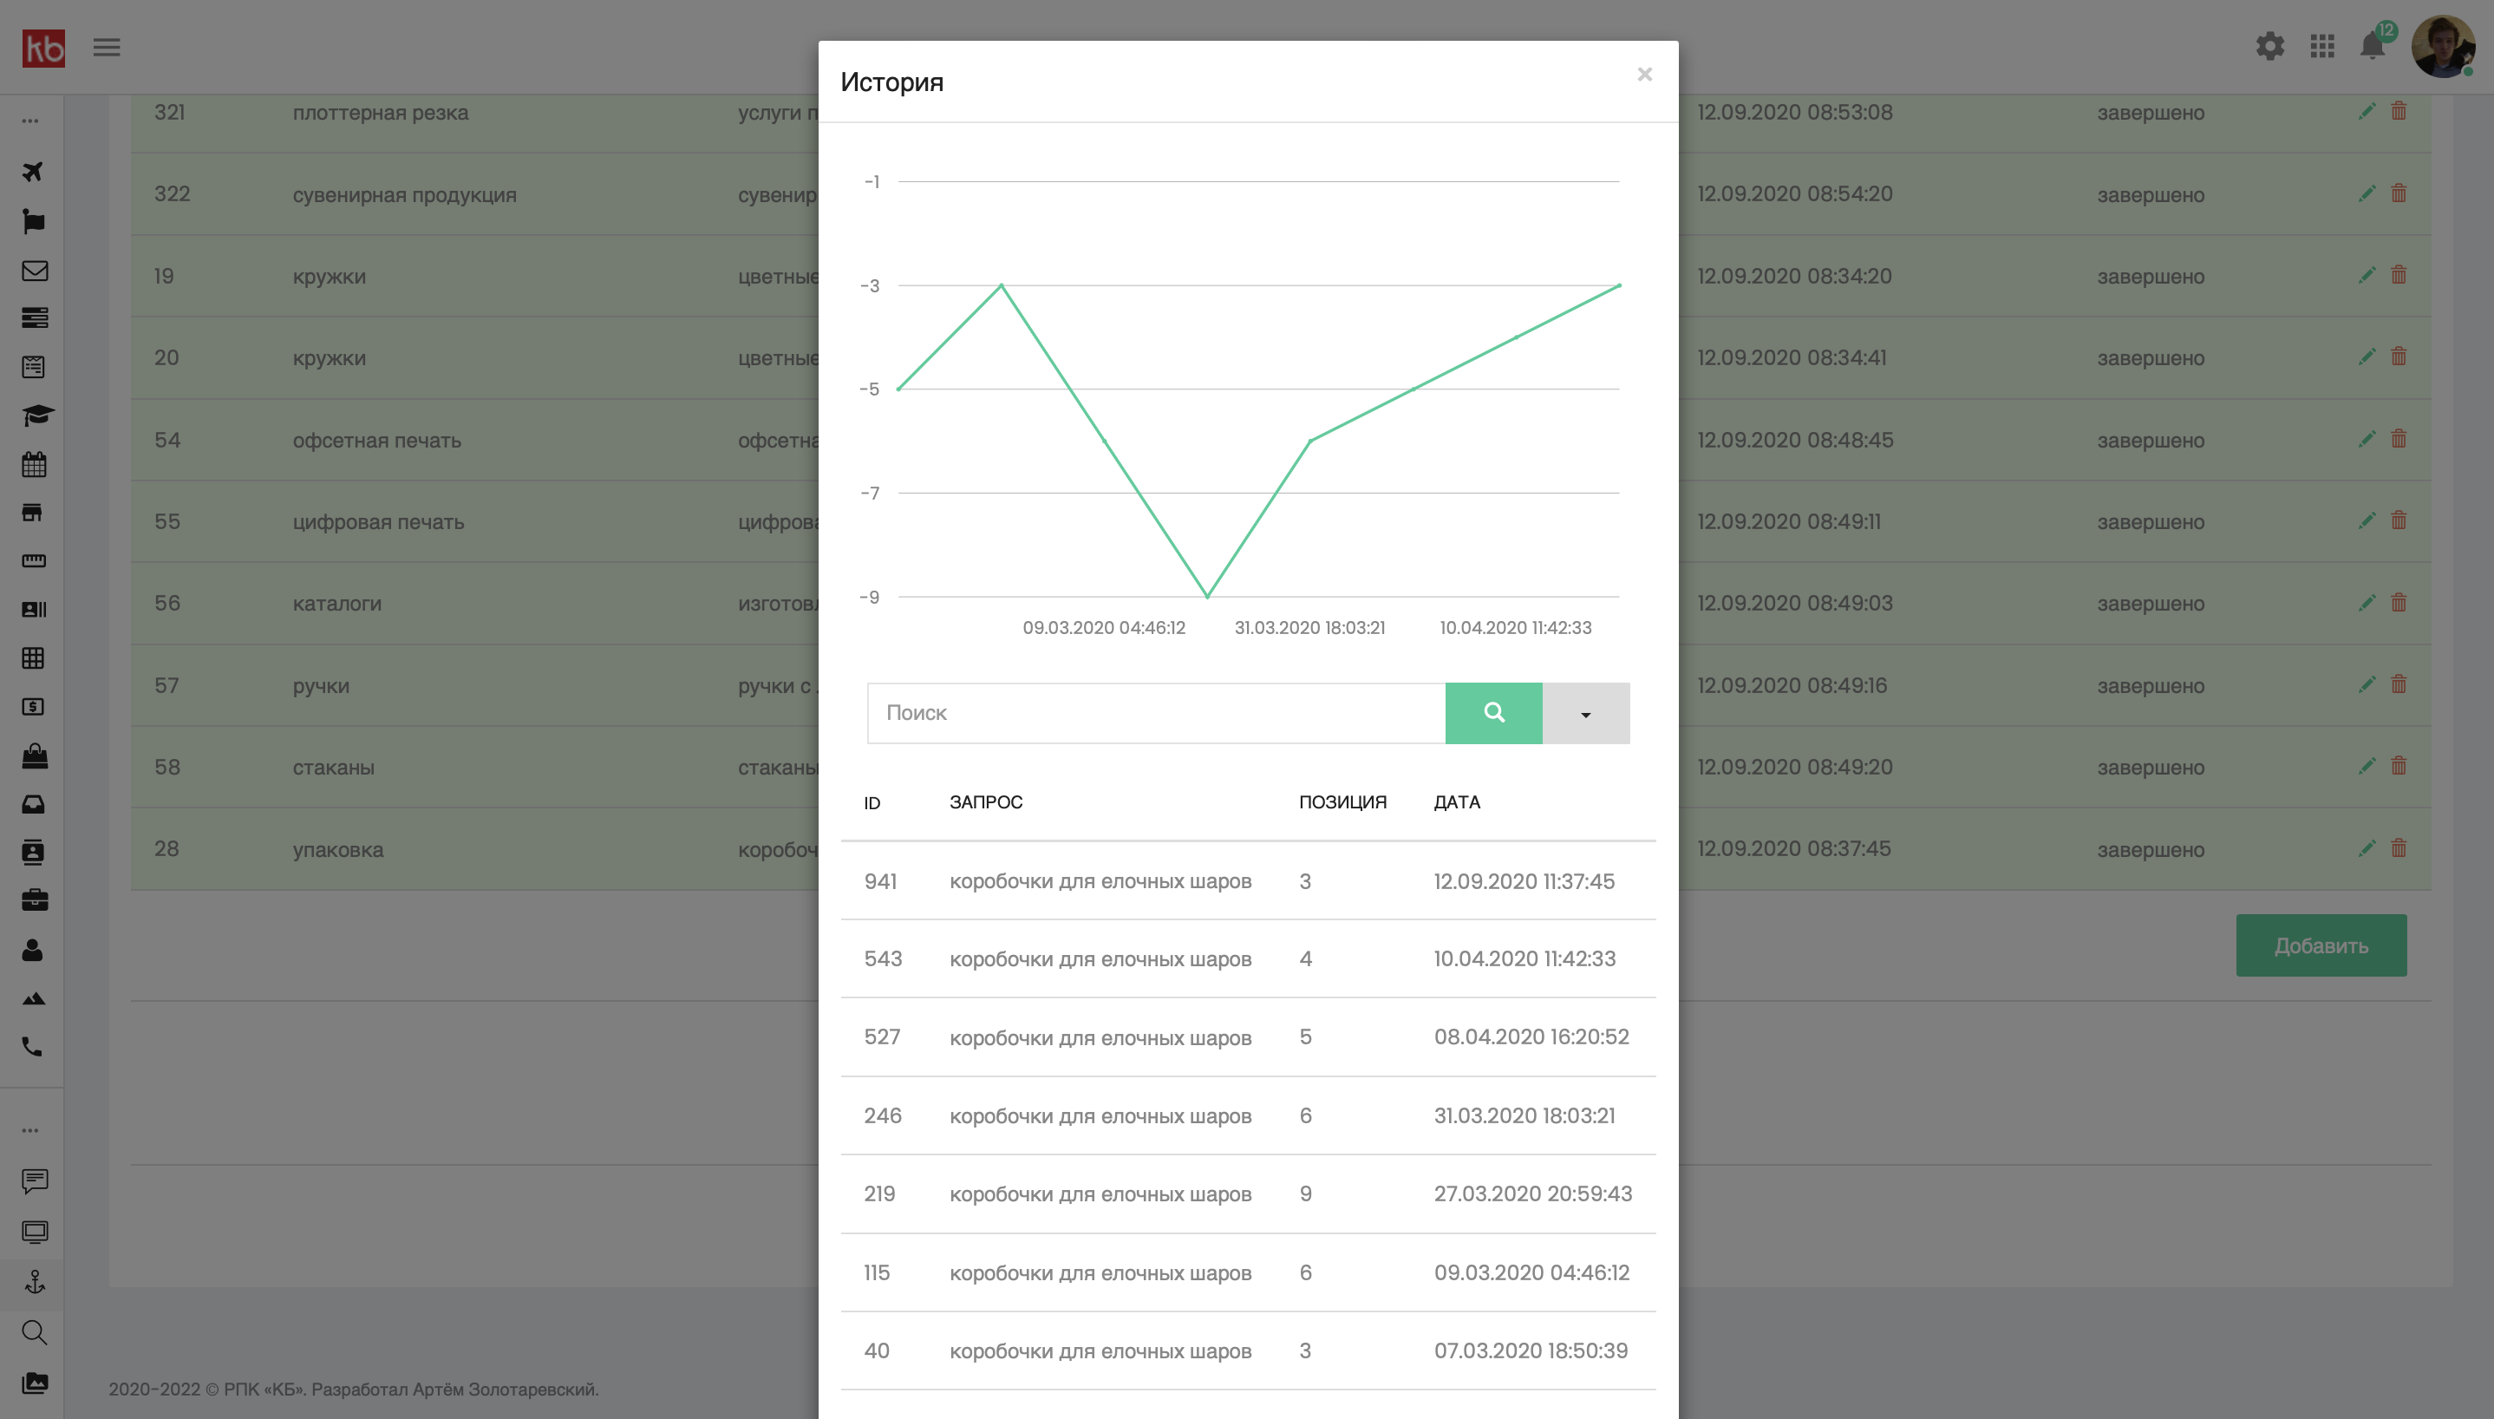The width and height of the screenshot is (2494, 1419).
Task: Click the green search button
Action: coord(1493,713)
